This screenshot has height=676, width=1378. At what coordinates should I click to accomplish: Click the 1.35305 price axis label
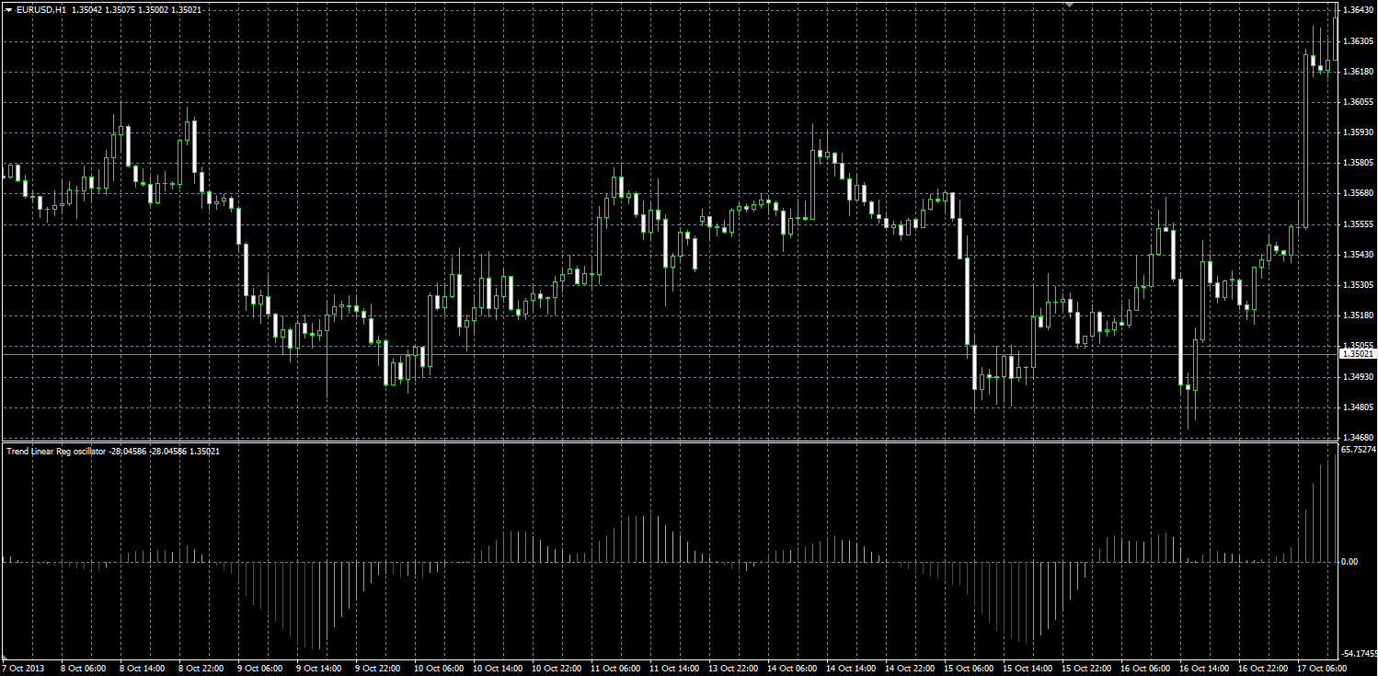pyautogui.click(x=1359, y=285)
